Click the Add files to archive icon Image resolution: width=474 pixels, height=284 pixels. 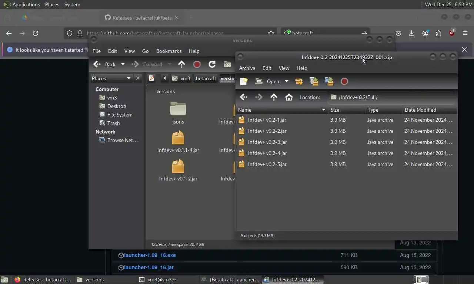click(x=314, y=81)
